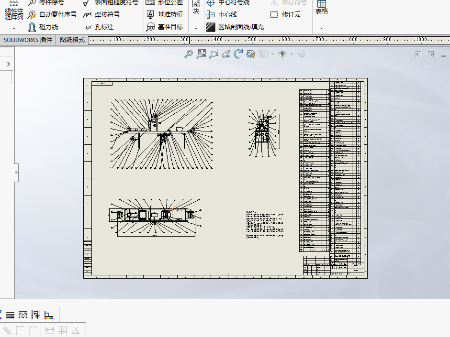Minimize the drawing document window
Image resolution: width=450 pixels, height=337 pixels.
(443, 56)
